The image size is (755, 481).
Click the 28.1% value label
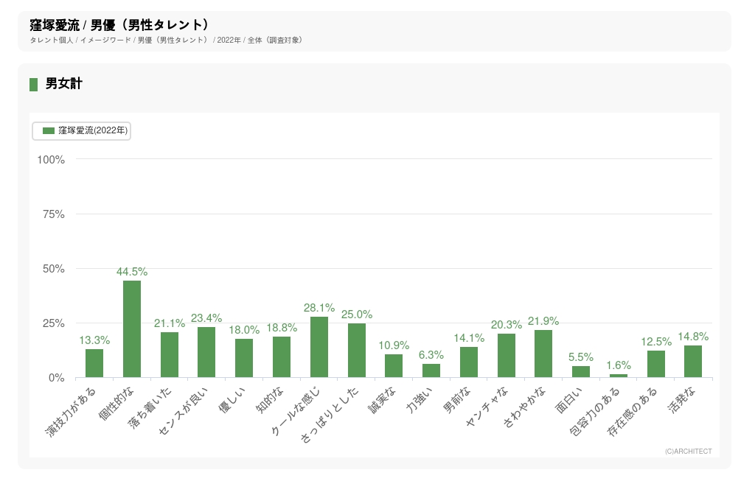[x=319, y=308]
